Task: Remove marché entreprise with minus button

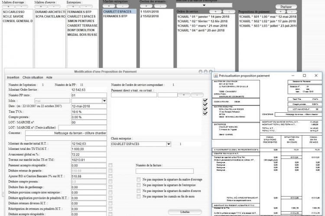Action: [x=123, y=6]
